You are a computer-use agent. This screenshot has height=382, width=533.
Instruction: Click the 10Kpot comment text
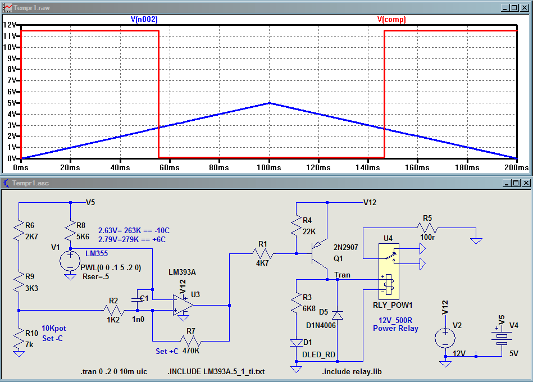pyautogui.click(x=54, y=328)
